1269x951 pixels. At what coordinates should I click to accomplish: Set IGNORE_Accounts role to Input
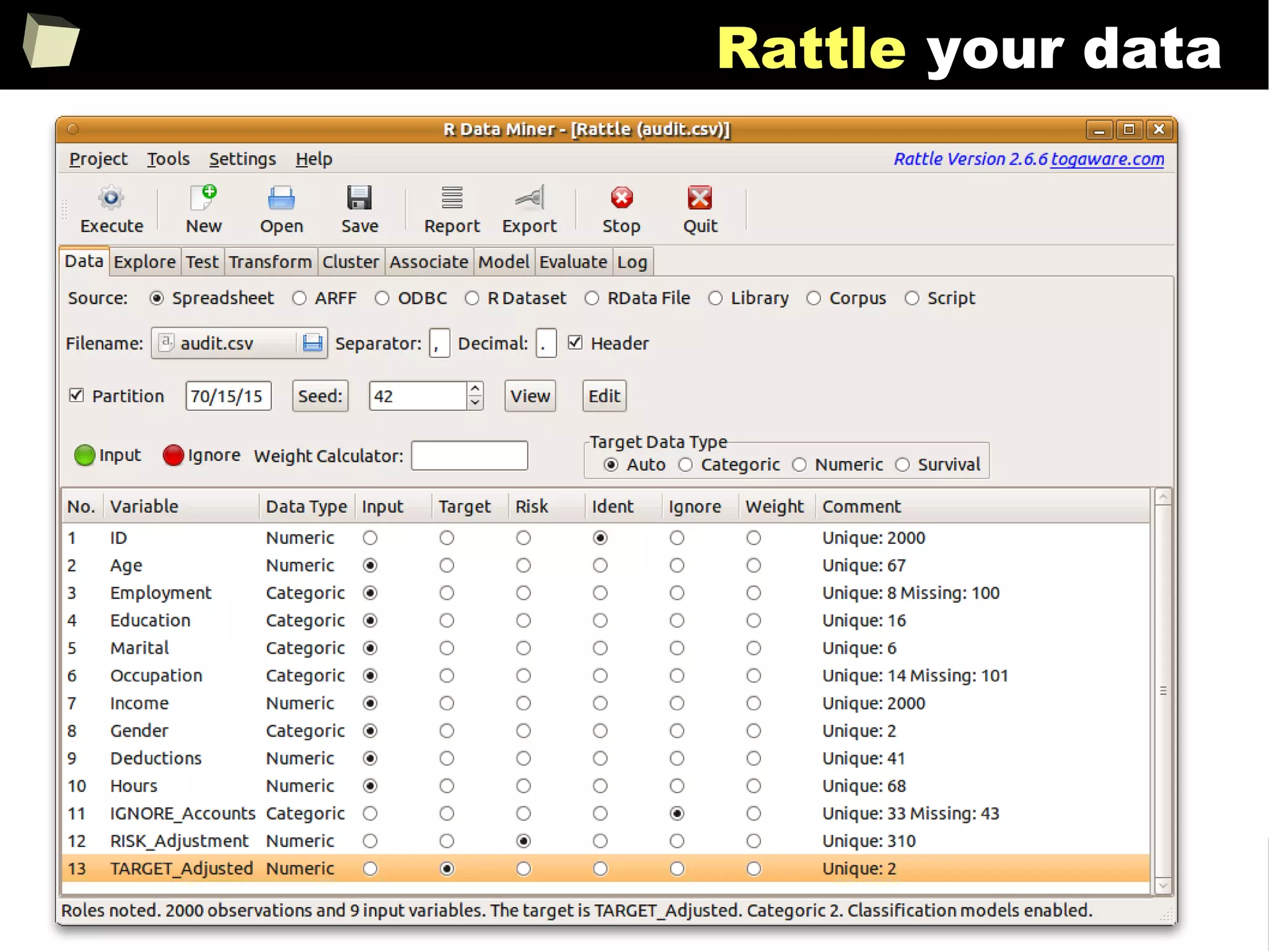pos(371,813)
